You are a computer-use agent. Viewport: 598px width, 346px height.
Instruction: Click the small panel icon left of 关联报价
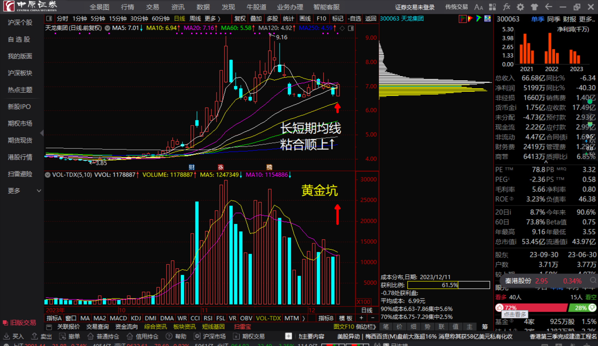49,327
